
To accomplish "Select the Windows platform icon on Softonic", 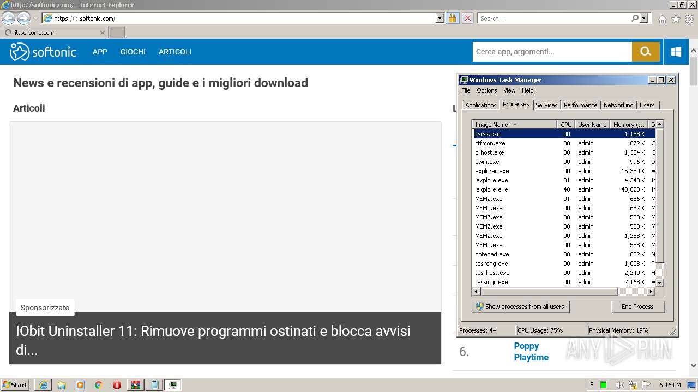I will coord(676,52).
